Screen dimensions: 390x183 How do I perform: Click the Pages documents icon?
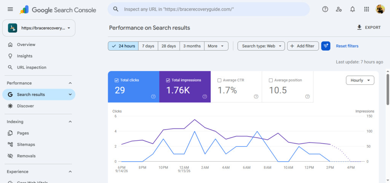tap(10, 133)
